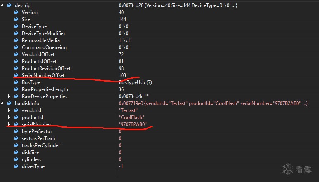319x182 pixels.
Task: Click the field icon beside tracksPerCylinder
Action: coord(16,145)
